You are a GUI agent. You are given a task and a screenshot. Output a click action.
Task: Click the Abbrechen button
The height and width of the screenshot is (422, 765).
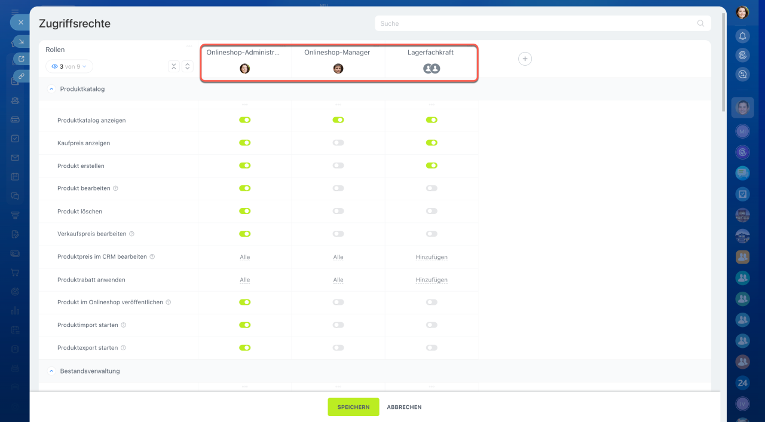(404, 407)
